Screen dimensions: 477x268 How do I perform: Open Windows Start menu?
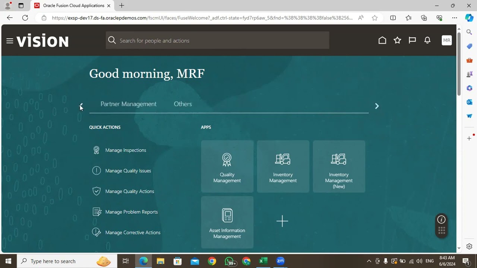pos(8,261)
